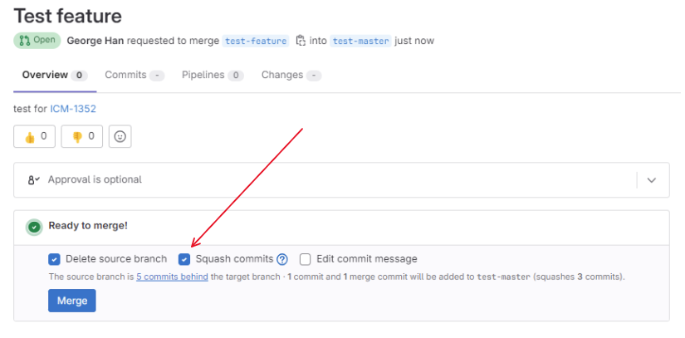685x338 pixels.
Task: Expand the approval section chevron
Action: pos(652,180)
